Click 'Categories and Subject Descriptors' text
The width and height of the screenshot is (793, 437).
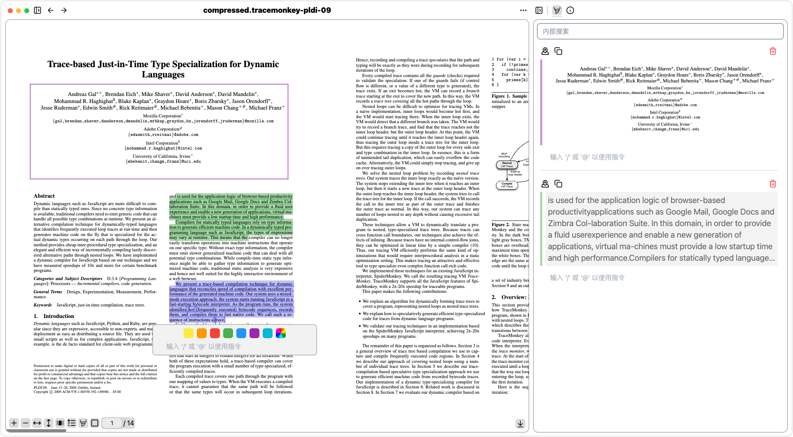[x=68, y=279]
